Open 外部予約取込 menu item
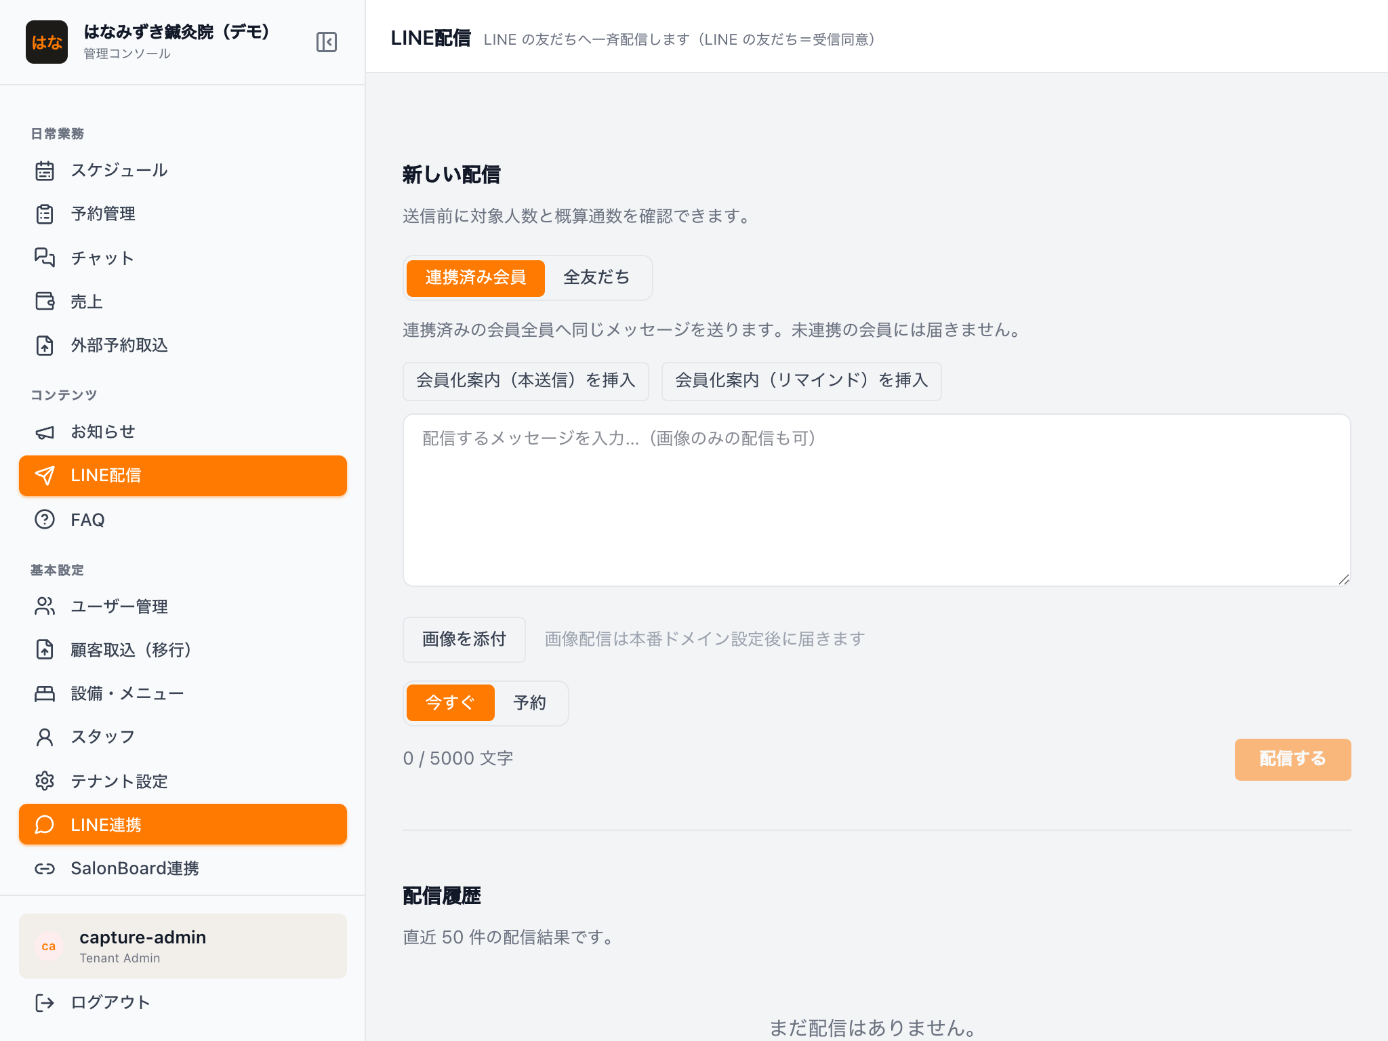Screen dimensions: 1388x1041 183,346
